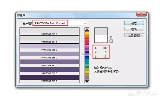160x99 pixels.
Task: Click the new color preview box
Action: coord(101,32)
